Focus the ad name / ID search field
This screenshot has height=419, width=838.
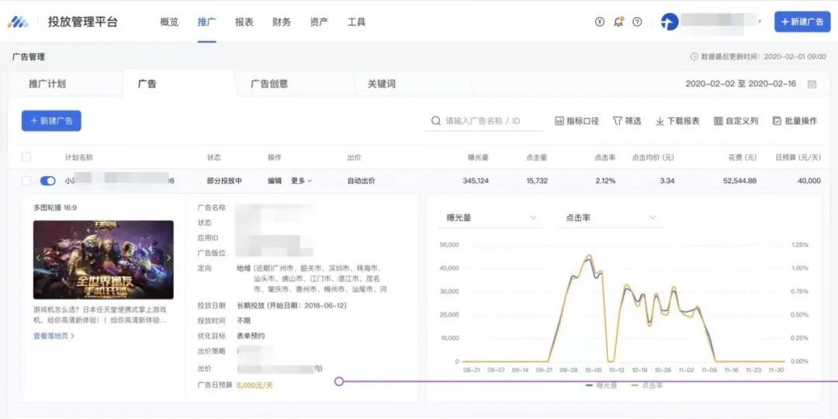[483, 121]
